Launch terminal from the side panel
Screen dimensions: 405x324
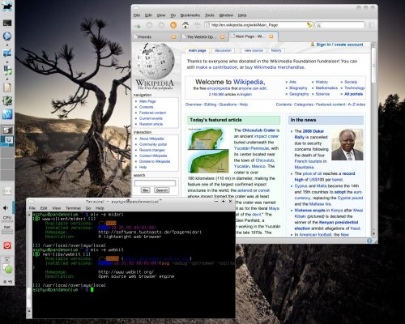[x=7, y=23]
